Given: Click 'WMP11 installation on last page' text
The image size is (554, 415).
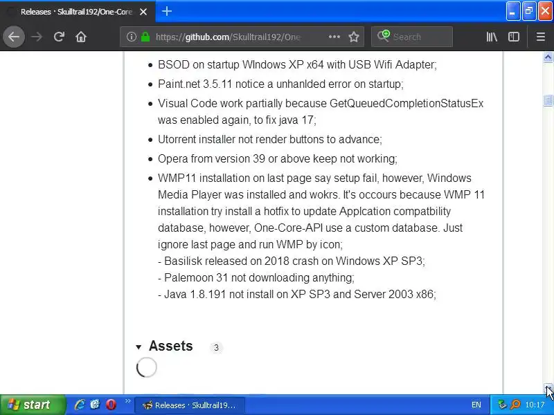Looking at the screenshot, I should [321, 211].
